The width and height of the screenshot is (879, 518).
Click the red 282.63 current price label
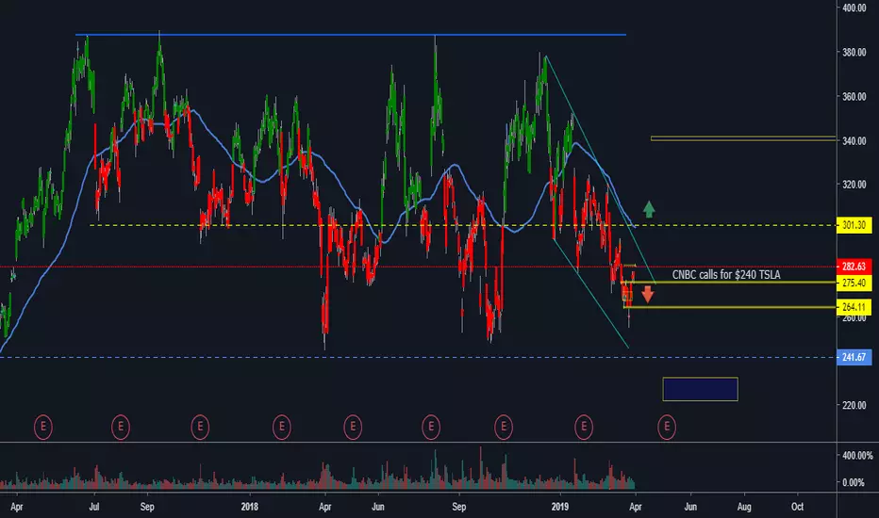click(x=854, y=267)
